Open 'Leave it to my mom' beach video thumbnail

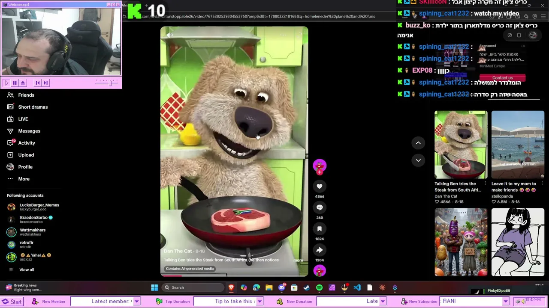pos(518,145)
